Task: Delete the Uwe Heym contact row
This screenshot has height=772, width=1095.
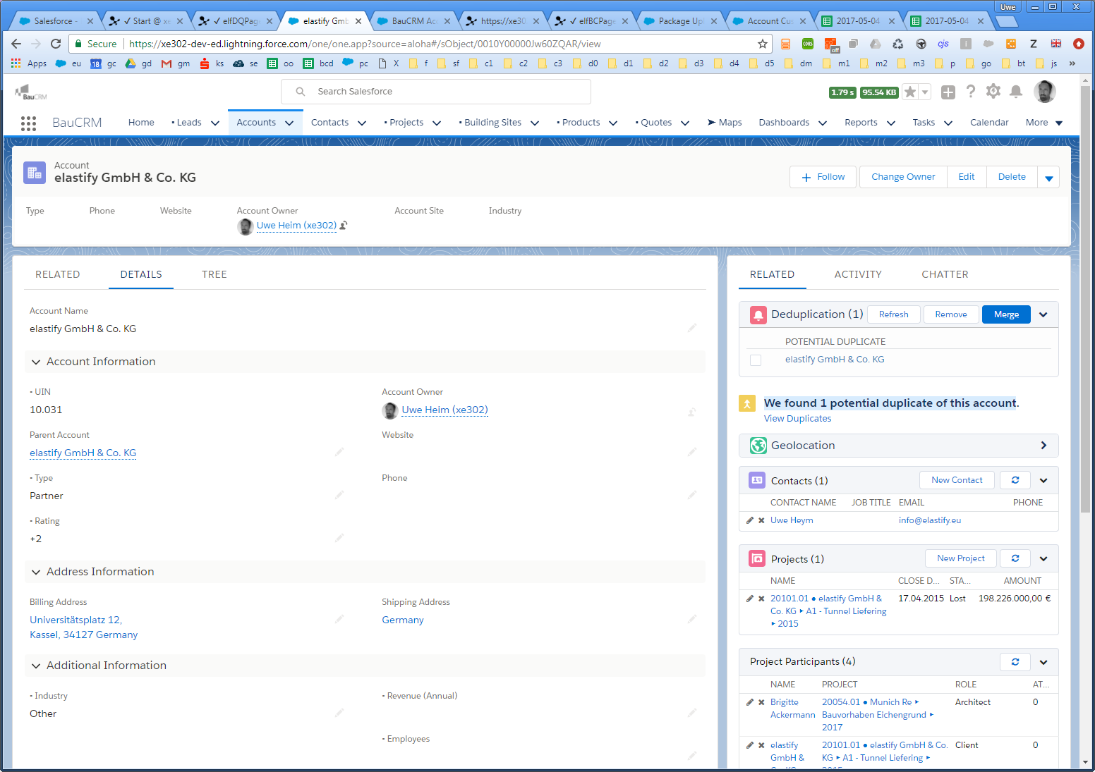Action: pos(761,520)
